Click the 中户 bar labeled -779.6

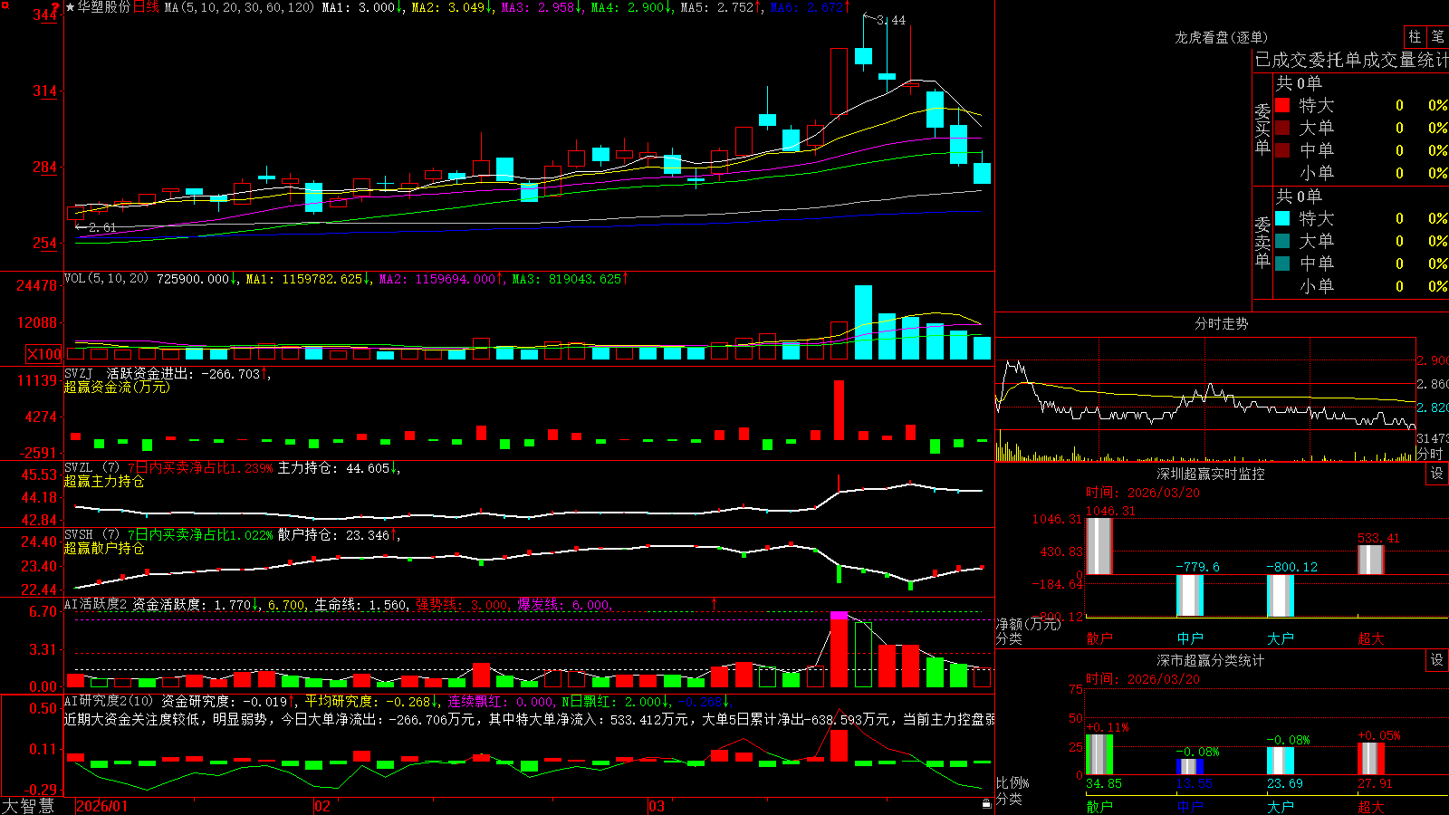(1190, 595)
